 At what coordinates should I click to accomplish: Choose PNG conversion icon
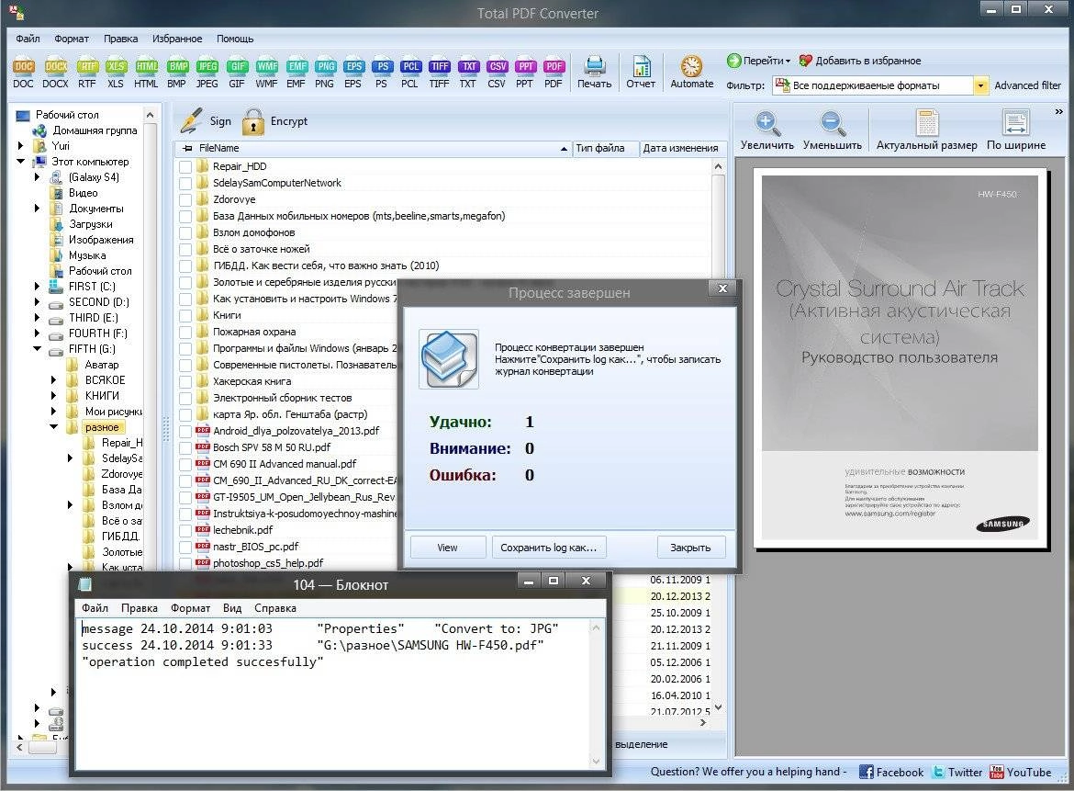pos(325,73)
